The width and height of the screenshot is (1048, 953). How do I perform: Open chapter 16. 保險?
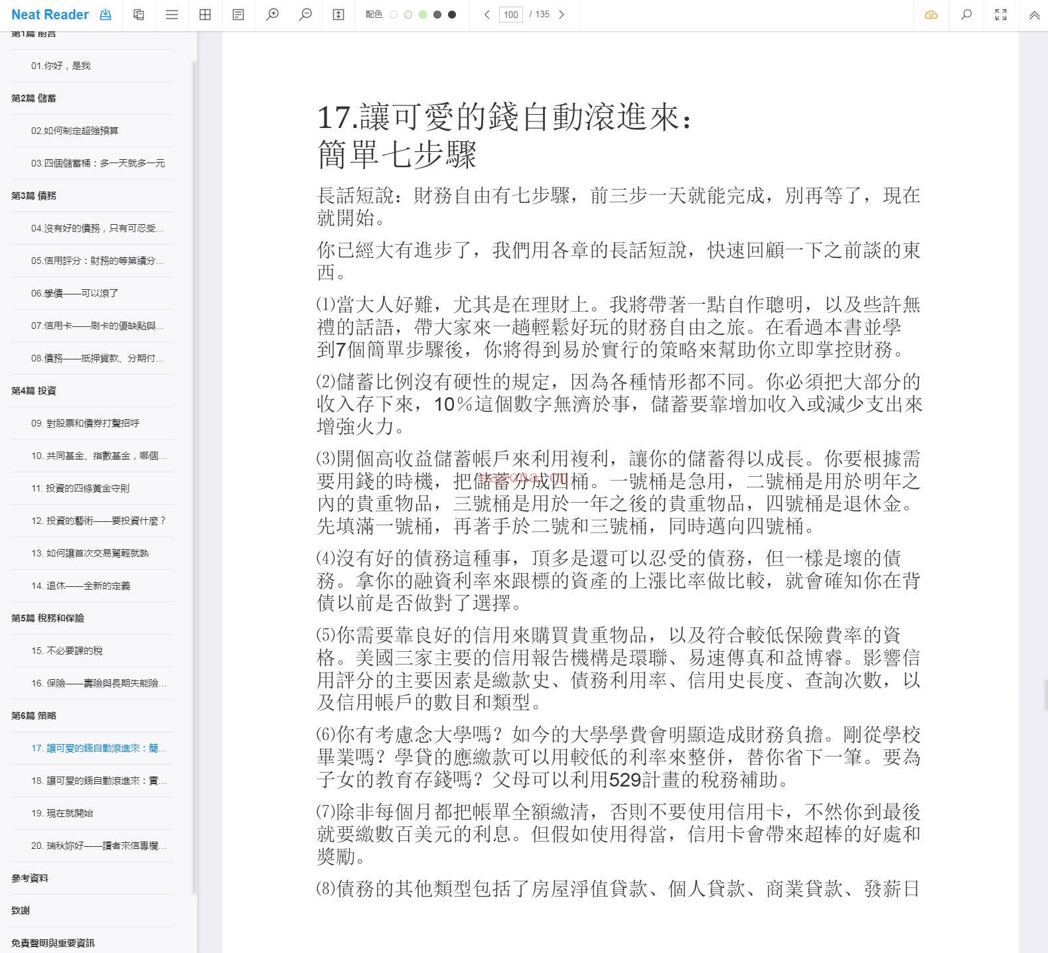pos(92,683)
